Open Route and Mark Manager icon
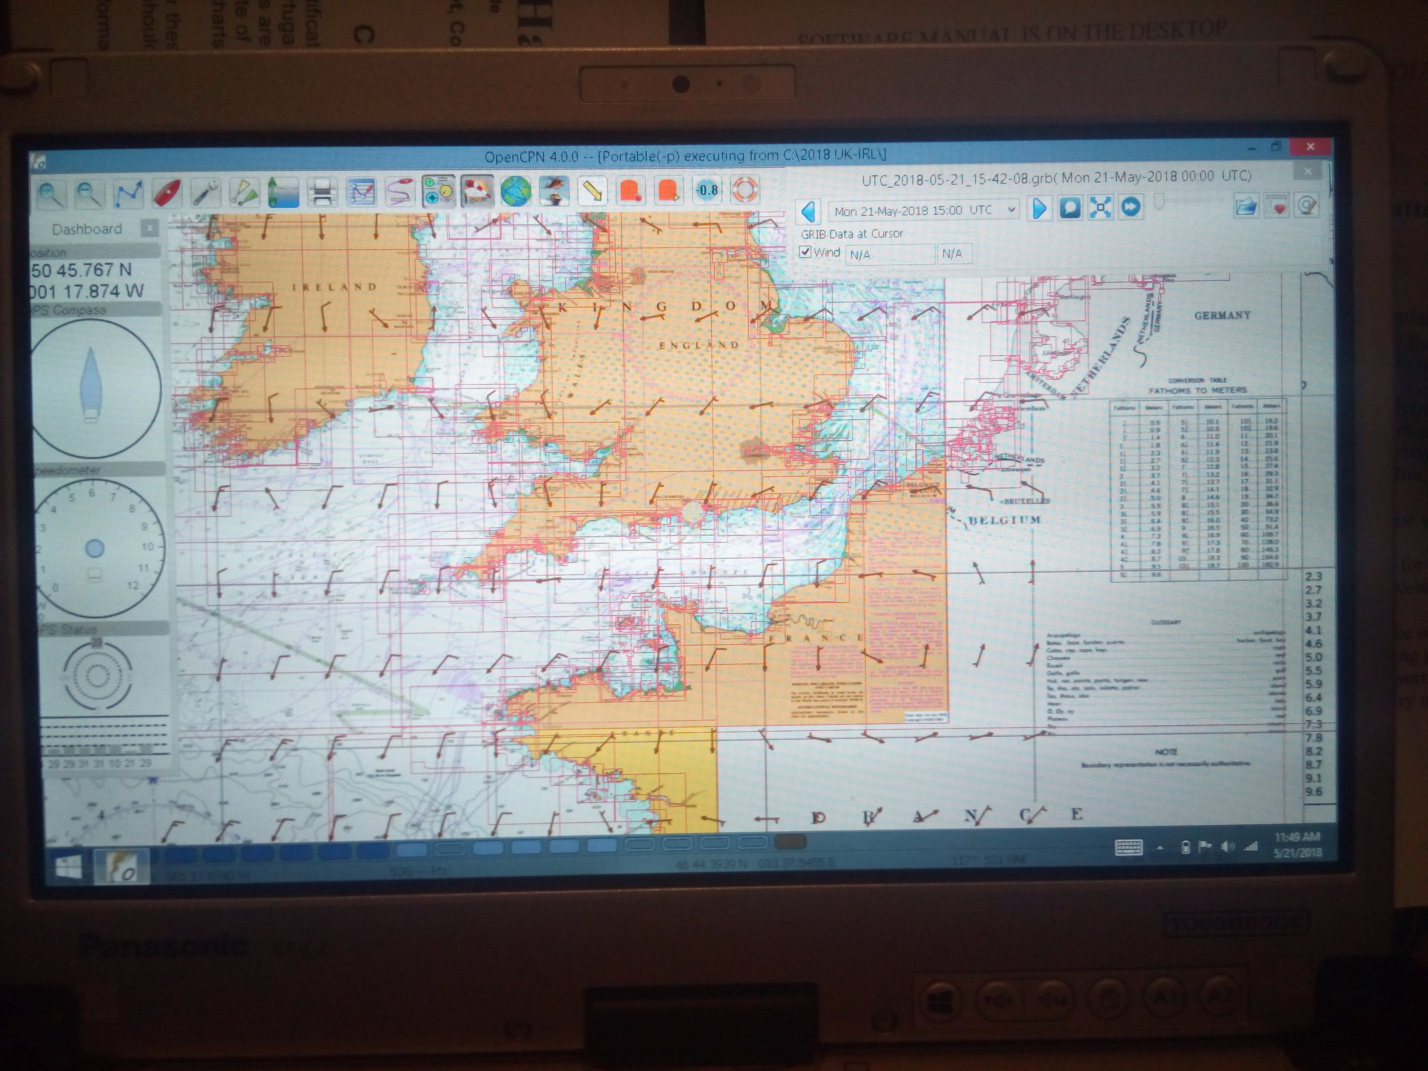 click(361, 192)
